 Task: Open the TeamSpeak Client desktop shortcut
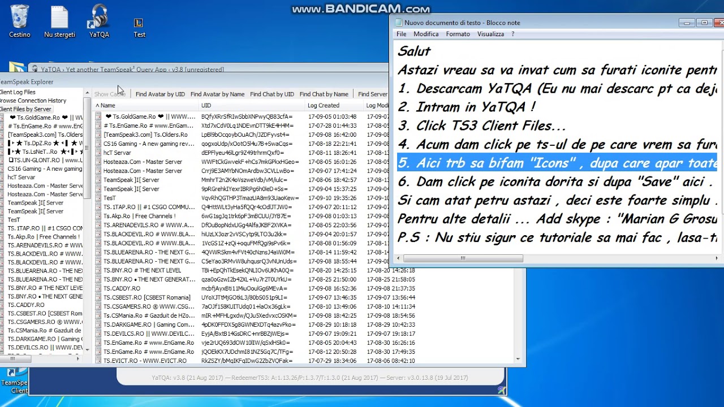[14, 380]
